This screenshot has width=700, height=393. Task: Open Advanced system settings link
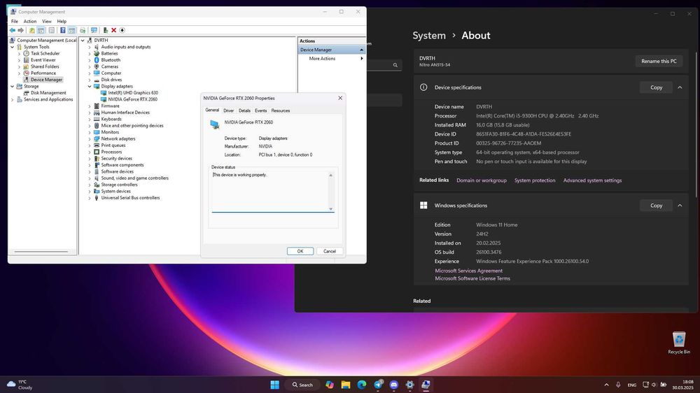(592, 180)
